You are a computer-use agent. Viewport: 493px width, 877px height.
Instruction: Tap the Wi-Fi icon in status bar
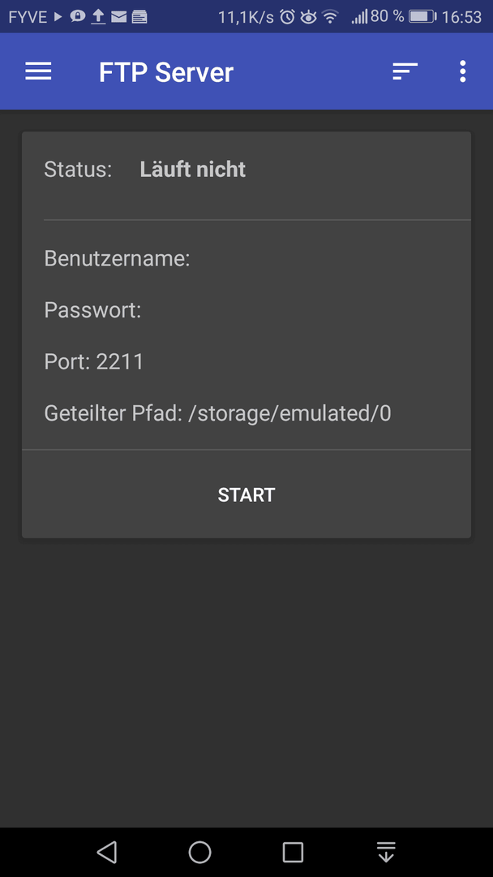[x=331, y=17]
